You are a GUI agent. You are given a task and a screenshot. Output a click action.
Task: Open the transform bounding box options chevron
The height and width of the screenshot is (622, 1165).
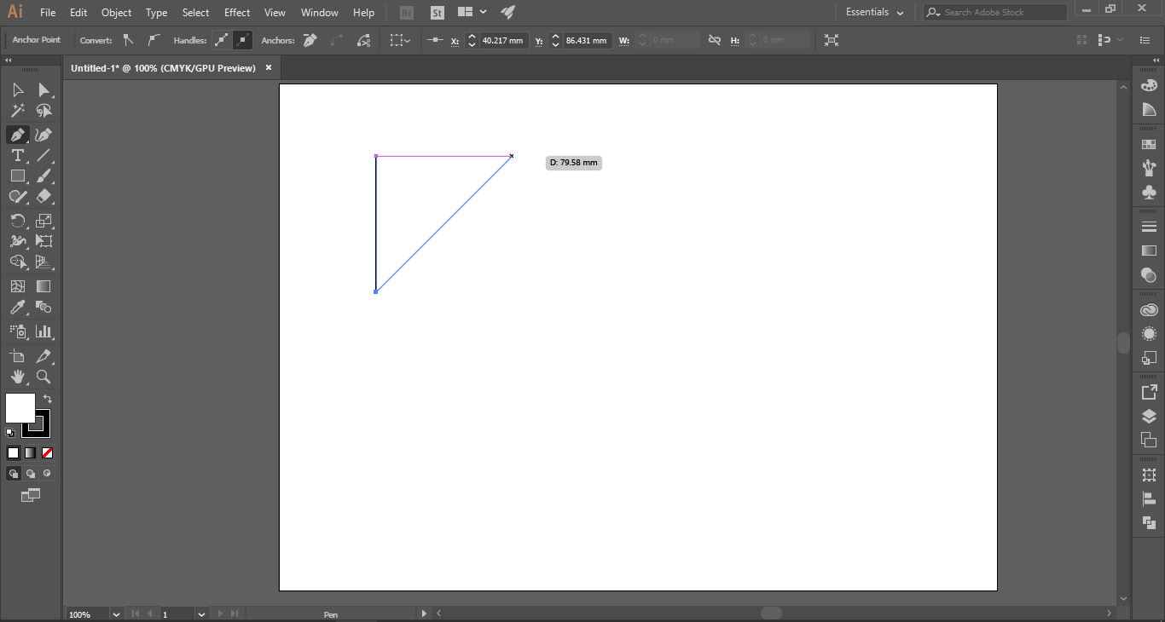pos(406,40)
